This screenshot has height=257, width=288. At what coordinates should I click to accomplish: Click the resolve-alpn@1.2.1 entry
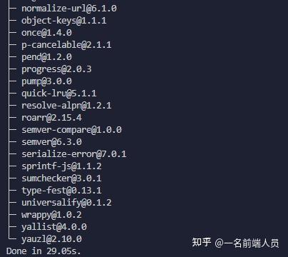tap(66, 106)
